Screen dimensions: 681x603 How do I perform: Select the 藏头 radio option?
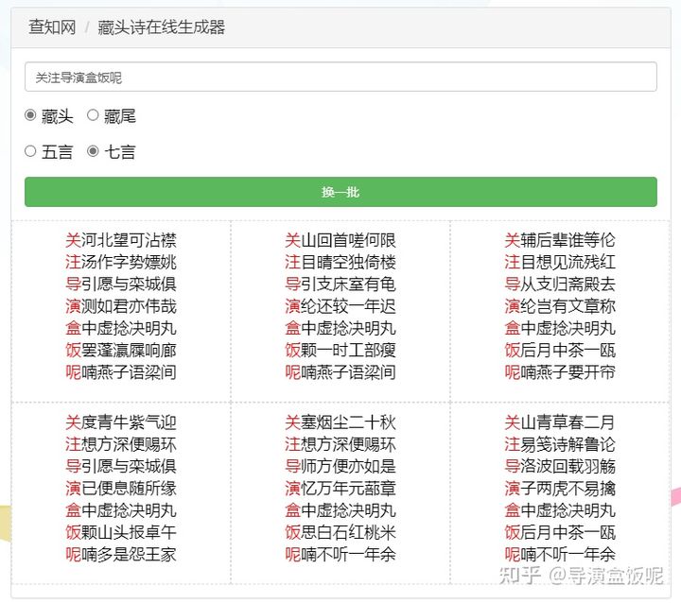(x=30, y=115)
